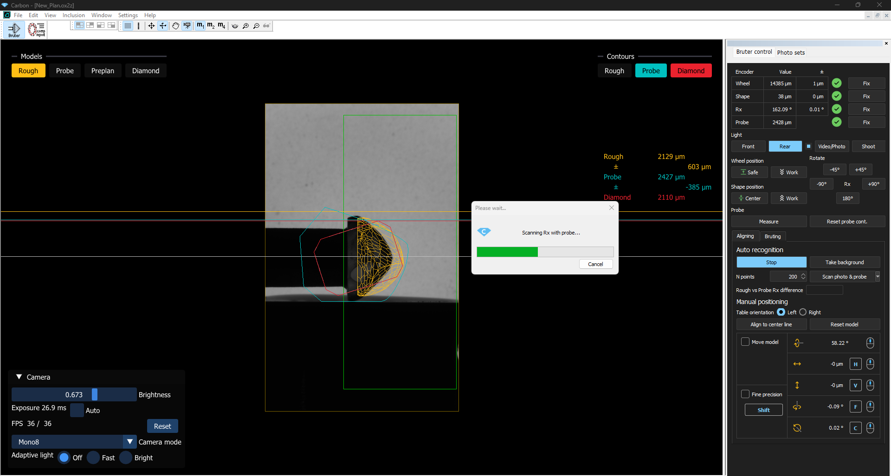Set Adaptive light to Off

pos(64,457)
